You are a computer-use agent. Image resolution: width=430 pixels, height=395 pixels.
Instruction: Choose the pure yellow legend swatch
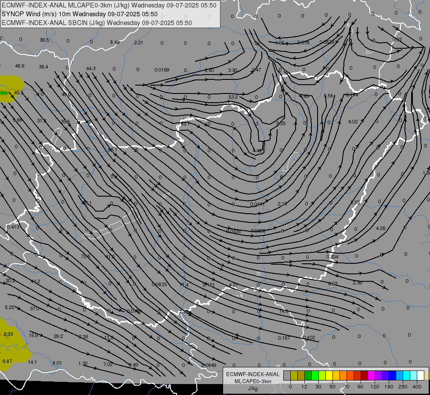pyautogui.click(x=329, y=376)
